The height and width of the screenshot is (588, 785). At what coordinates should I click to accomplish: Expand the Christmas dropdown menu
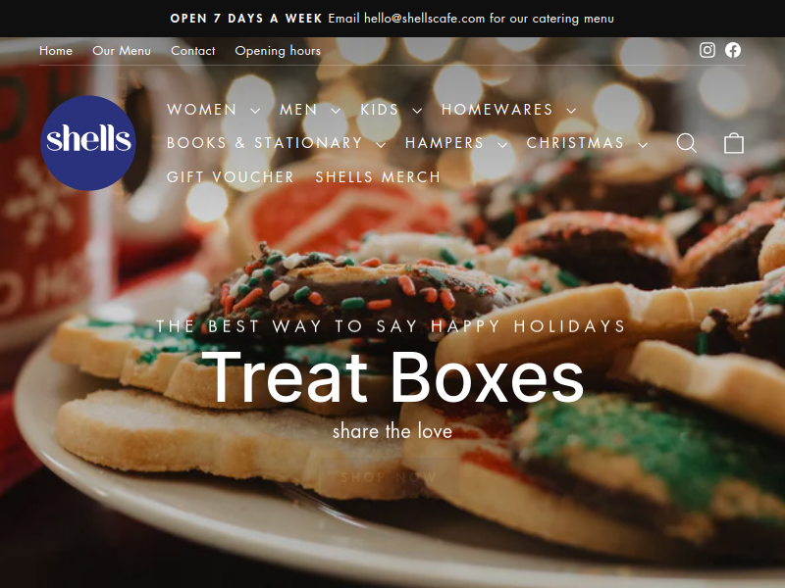[x=587, y=143]
